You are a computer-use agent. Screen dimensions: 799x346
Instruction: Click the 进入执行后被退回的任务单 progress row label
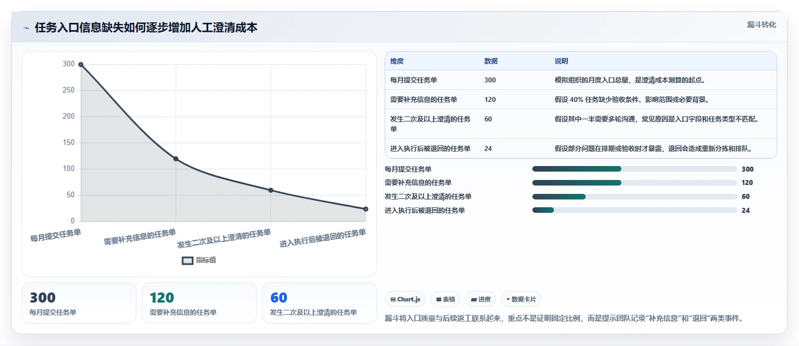(x=425, y=210)
